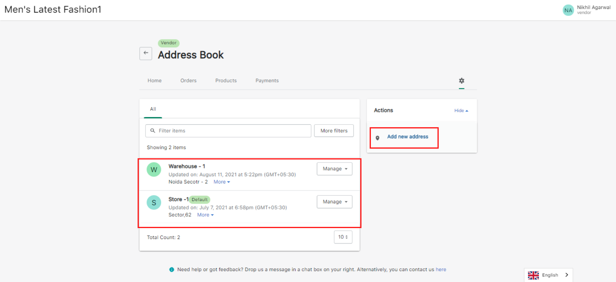Click the NA user avatar
Screen dimensions: 616x282
[568, 10]
